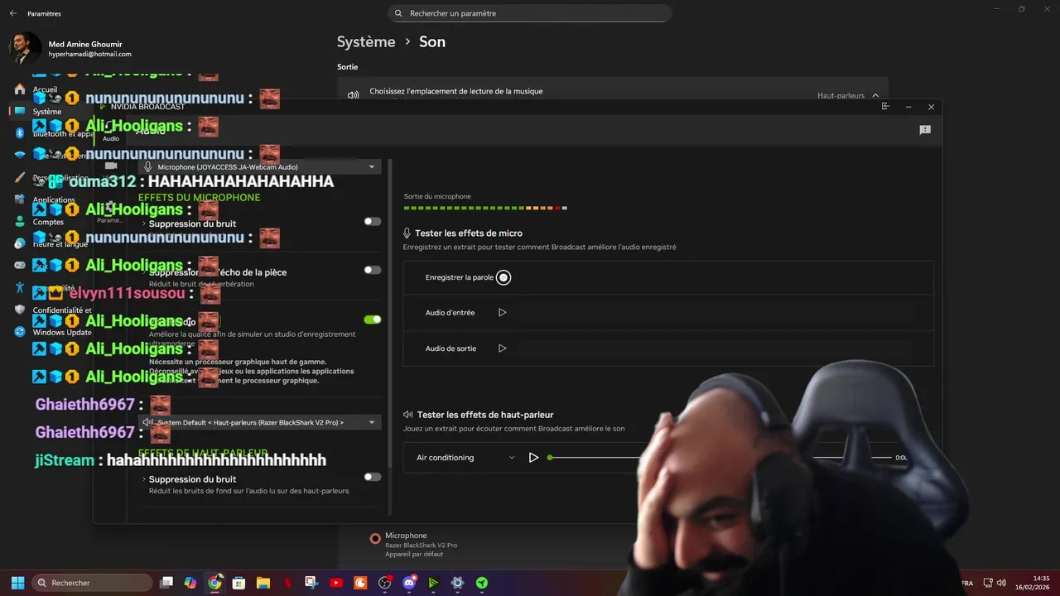Expand the Haut-parleurs output row chevron
This screenshot has height=596, width=1060.
(875, 95)
